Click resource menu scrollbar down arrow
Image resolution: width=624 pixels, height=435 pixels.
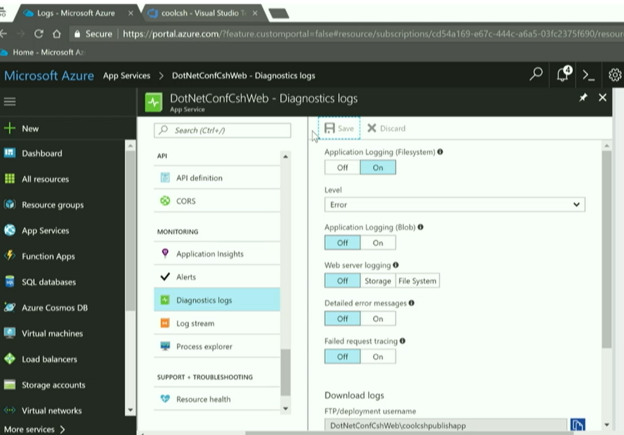[285, 408]
